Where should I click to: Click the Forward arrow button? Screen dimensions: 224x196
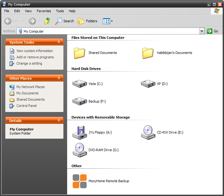click(x=32, y=21)
